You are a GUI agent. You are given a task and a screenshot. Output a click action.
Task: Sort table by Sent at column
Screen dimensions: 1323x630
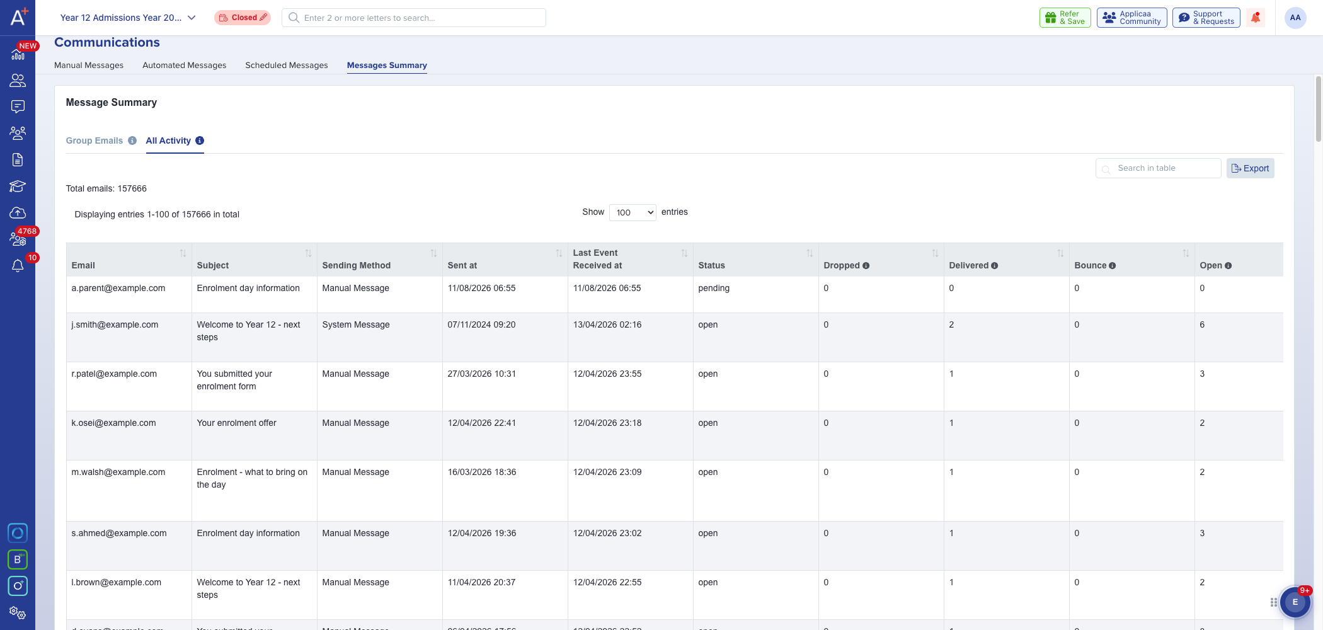(x=559, y=253)
